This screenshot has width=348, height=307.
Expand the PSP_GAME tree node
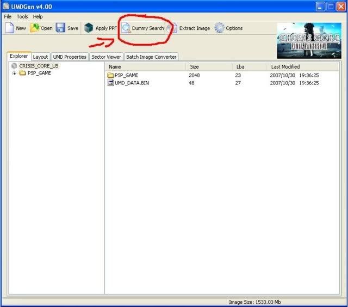click(14, 73)
